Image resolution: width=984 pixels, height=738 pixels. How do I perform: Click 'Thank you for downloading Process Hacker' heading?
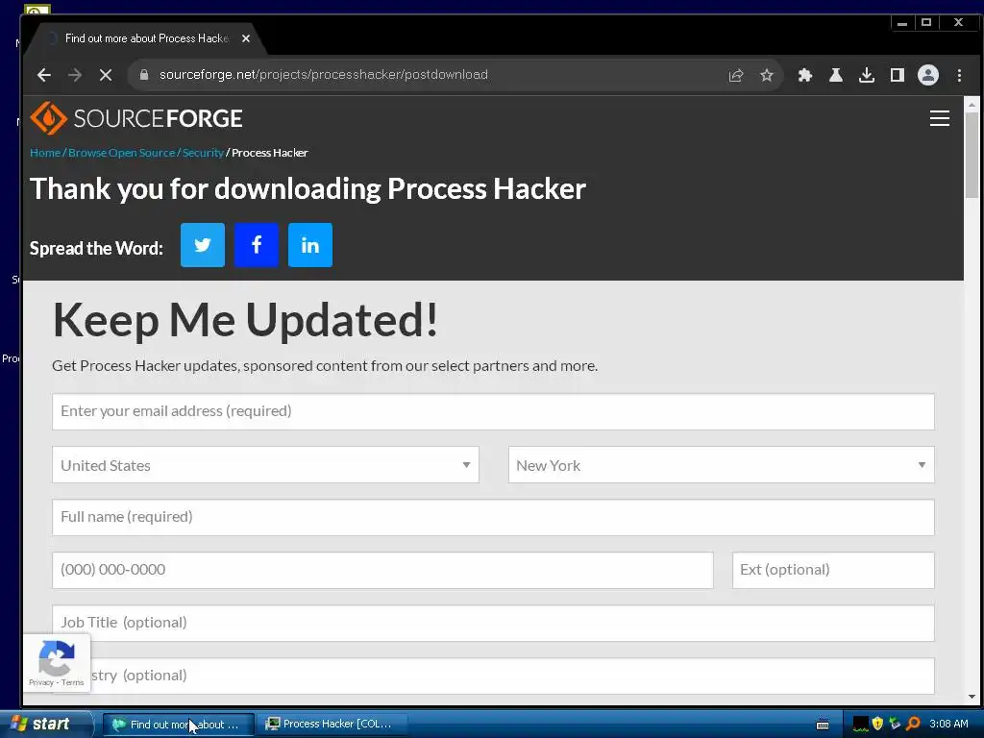307,188
